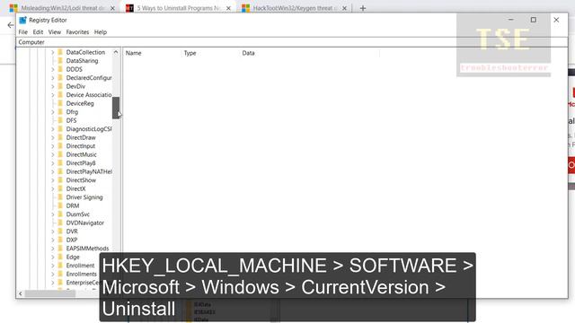Screen dimensions: 575x323
Task: Click the horizontal scroll left arrow
Action: click(21, 293)
